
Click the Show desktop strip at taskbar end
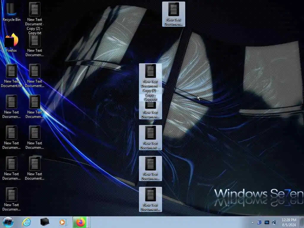click(302, 222)
